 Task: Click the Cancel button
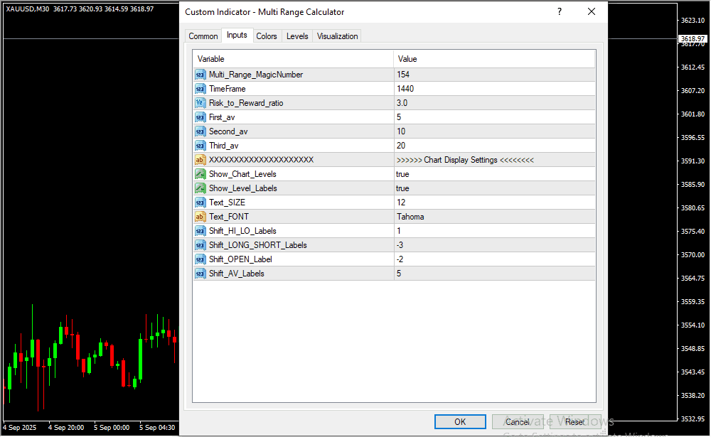point(518,421)
